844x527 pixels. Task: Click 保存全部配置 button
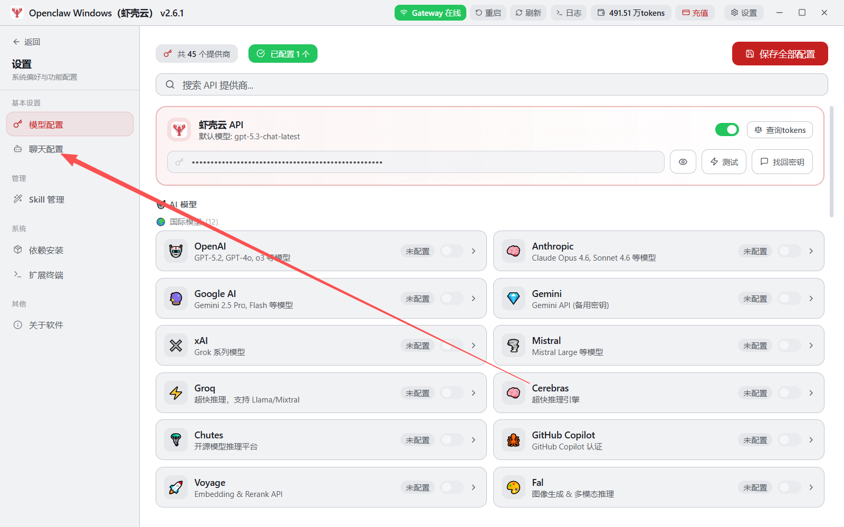pos(780,54)
